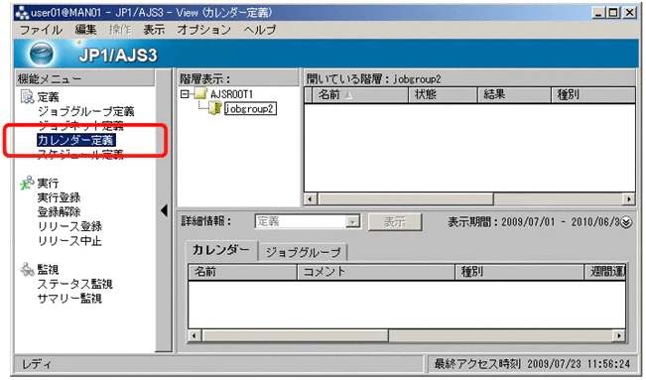Select リリース登録 entry

tap(69, 226)
